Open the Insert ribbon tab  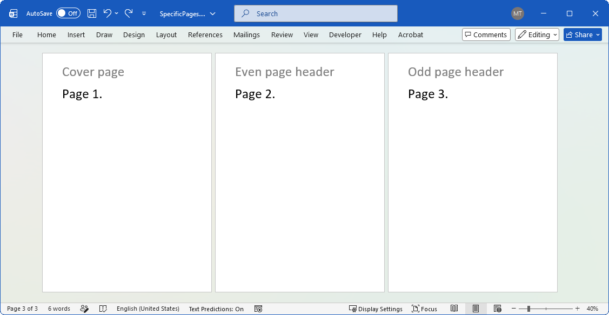pyautogui.click(x=76, y=35)
